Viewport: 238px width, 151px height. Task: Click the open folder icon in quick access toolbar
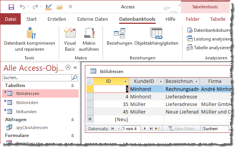60,7
